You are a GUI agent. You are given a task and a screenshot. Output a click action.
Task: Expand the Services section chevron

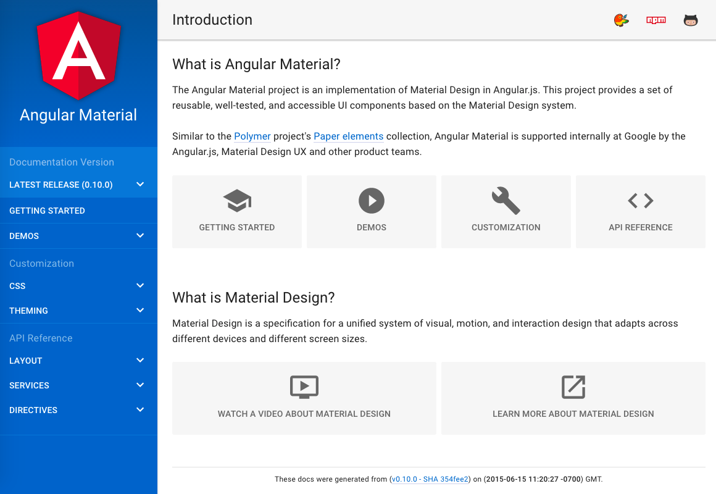point(140,385)
